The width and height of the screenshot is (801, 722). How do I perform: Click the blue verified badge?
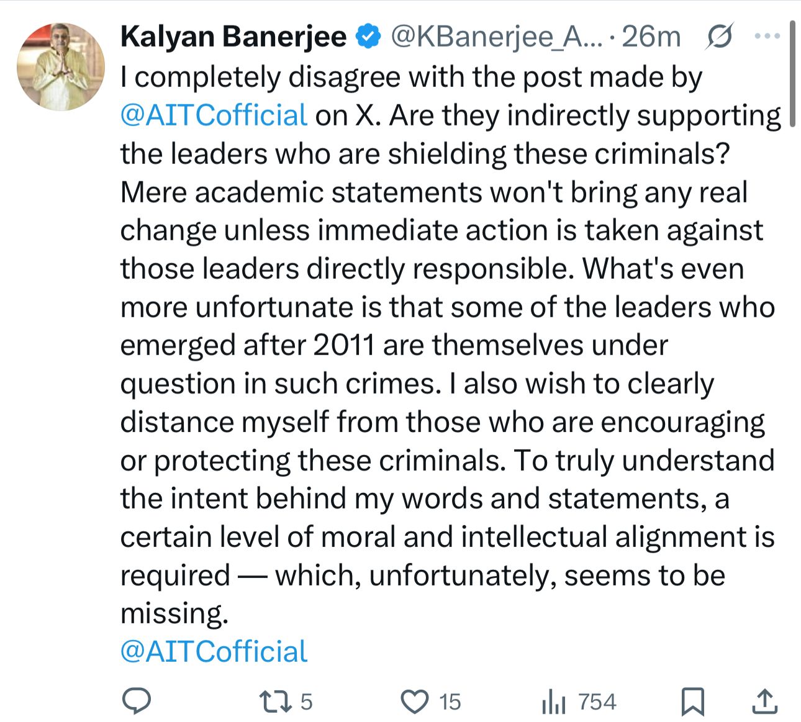[x=367, y=37]
